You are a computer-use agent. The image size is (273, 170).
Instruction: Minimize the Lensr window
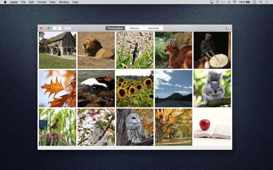pos(45,28)
